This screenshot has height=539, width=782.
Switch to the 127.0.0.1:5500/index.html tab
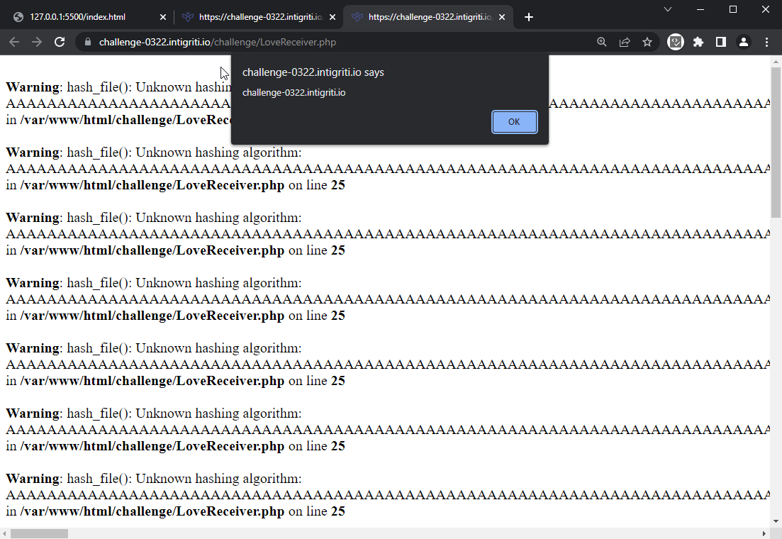pyautogui.click(x=78, y=17)
